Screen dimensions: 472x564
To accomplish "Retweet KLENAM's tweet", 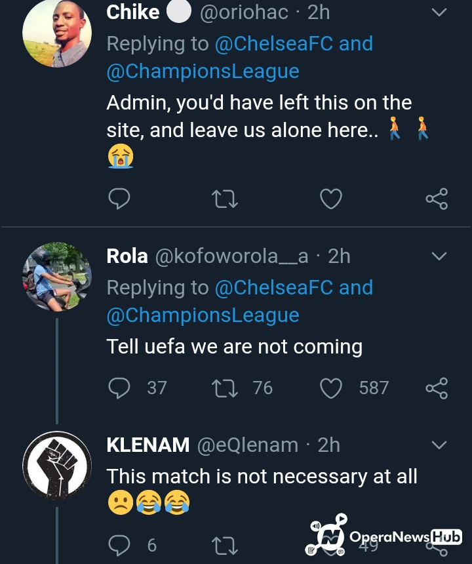I will 225,544.
